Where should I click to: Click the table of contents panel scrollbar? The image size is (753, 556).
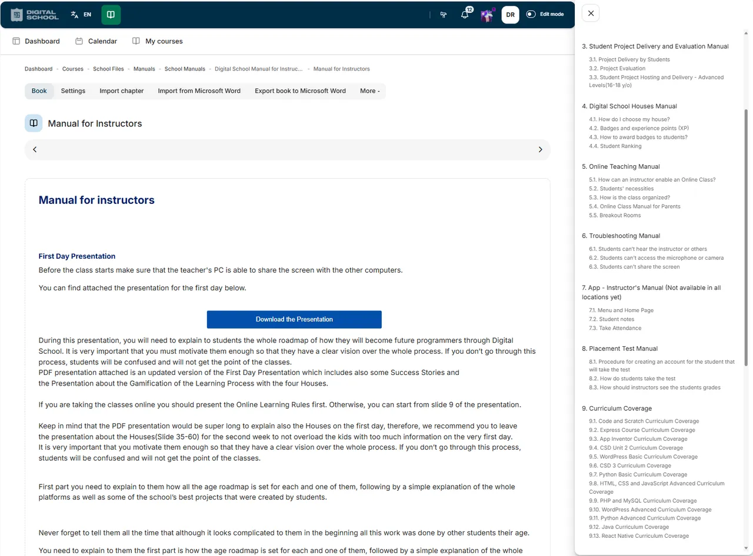pyautogui.click(x=747, y=237)
